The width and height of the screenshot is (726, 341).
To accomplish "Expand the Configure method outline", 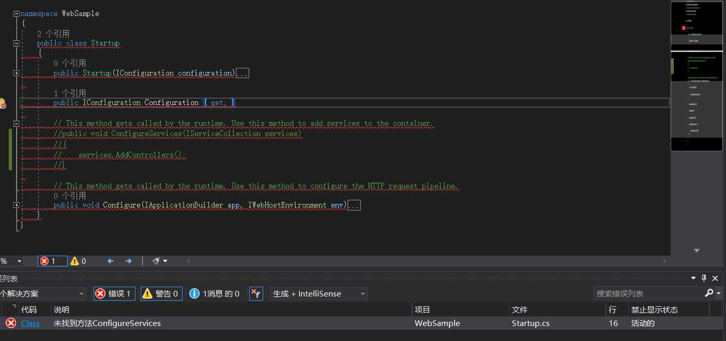I will pos(17,205).
